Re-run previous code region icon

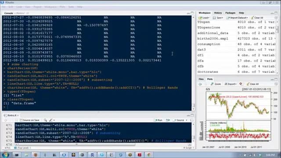click(168, 120)
